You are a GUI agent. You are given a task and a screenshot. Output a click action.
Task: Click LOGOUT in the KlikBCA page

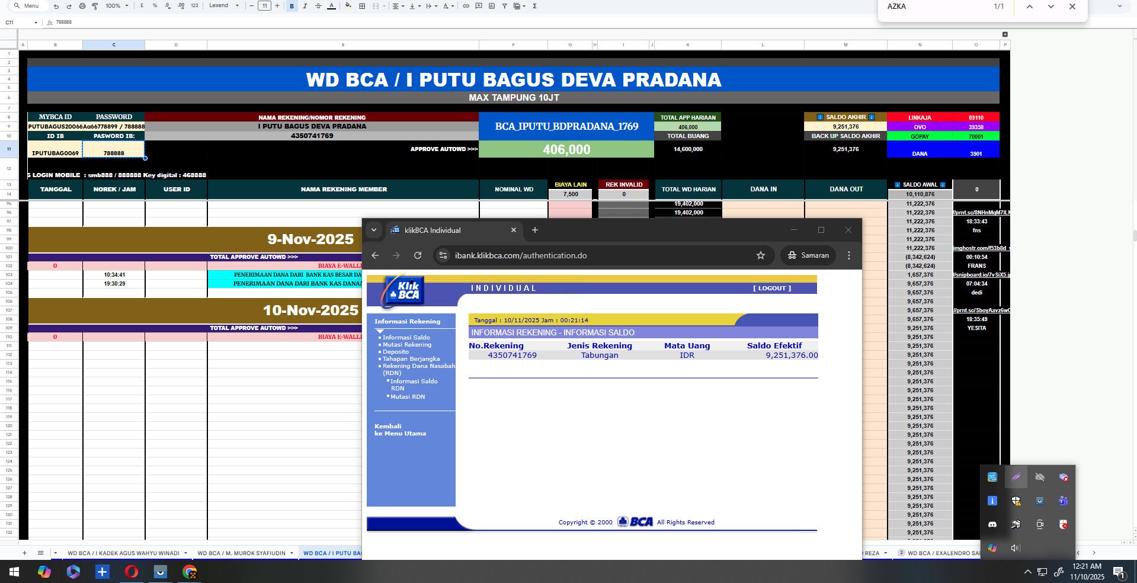[772, 289]
